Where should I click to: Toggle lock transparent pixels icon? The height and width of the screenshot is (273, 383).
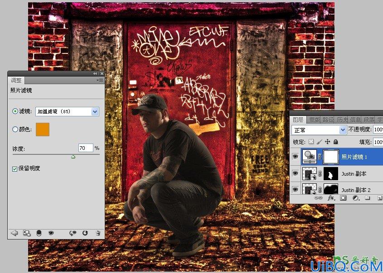pos(311,142)
